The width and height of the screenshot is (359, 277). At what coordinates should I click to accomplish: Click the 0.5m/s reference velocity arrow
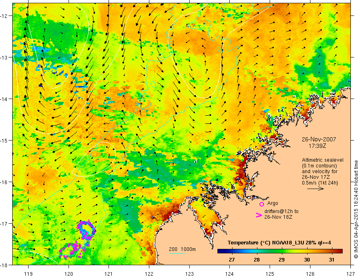(315, 189)
